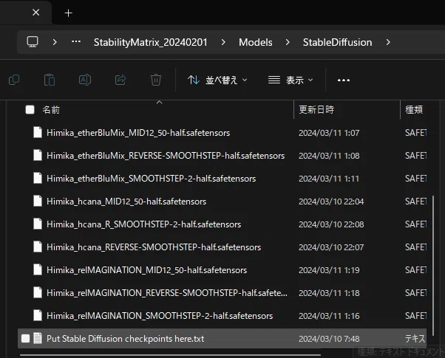
Task: Click the Copy icon in toolbar
Action: [14, 80]
